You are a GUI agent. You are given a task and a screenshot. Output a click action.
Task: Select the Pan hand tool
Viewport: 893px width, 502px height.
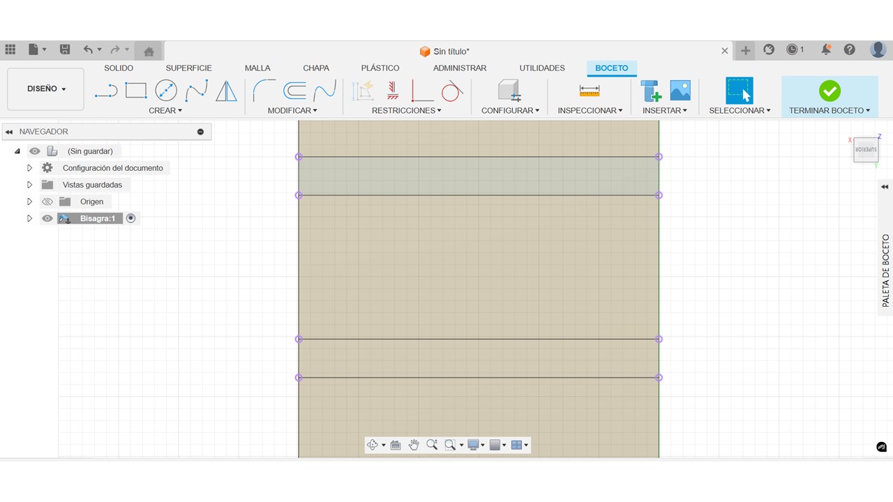click(x=414, y=445)
